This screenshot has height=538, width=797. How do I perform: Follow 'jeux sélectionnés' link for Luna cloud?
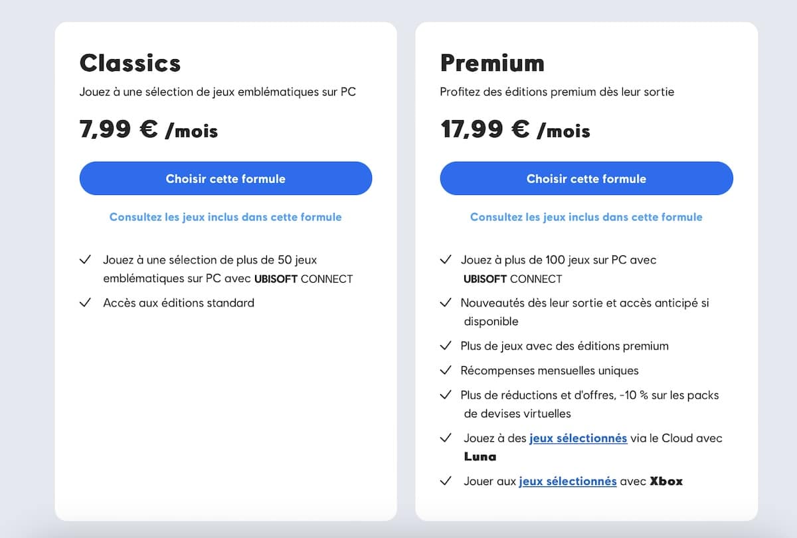[x=578, y=438]
